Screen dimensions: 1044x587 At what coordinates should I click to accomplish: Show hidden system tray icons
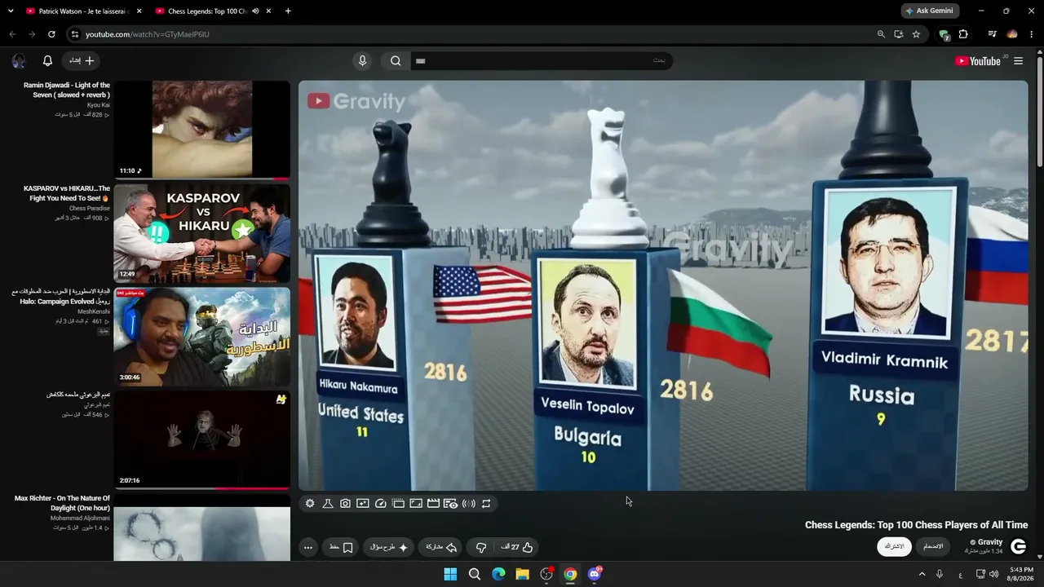(922, 574)
